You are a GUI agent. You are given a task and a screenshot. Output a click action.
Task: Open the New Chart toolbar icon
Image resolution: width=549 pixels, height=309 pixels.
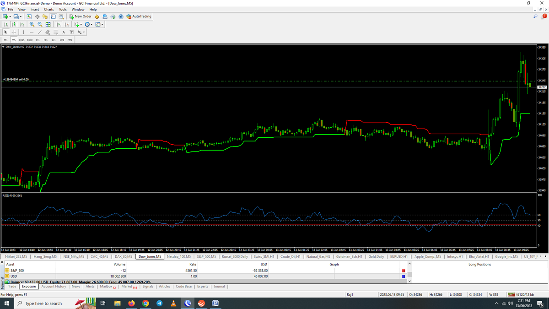5,16
